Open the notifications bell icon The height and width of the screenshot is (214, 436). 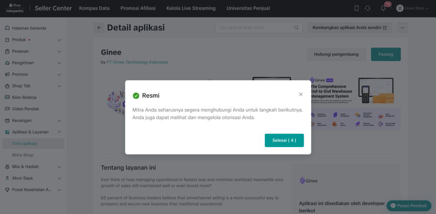383,9
